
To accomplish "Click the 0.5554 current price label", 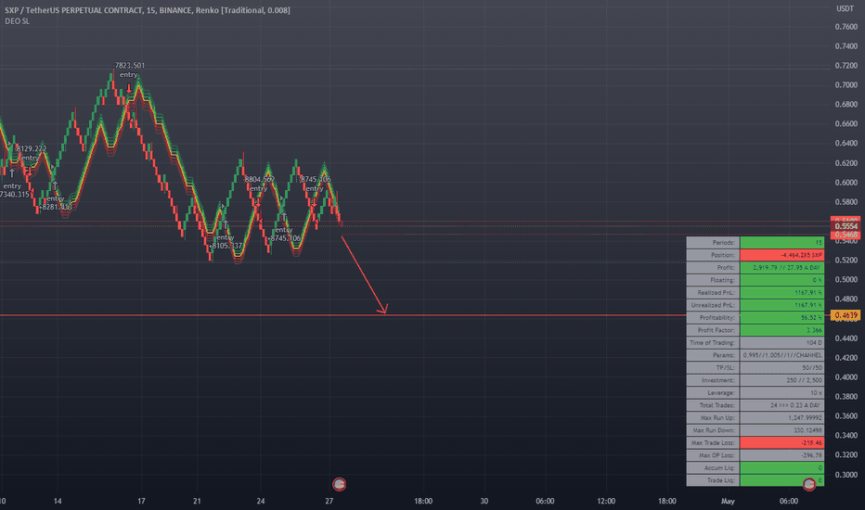I will pyautogui.click(x=846, y=226).
